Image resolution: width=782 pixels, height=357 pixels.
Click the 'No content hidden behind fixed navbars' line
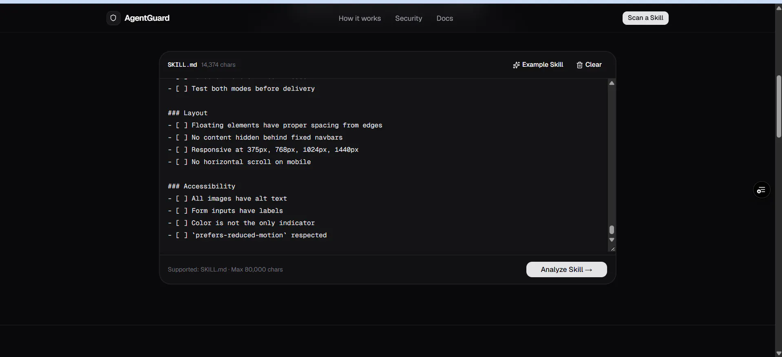tap(255, 138)
